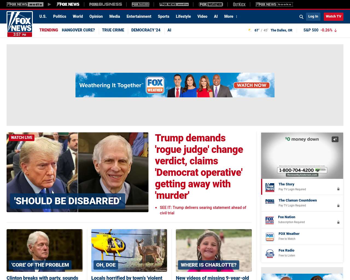Expand the More navigation menu

[231, 16]
